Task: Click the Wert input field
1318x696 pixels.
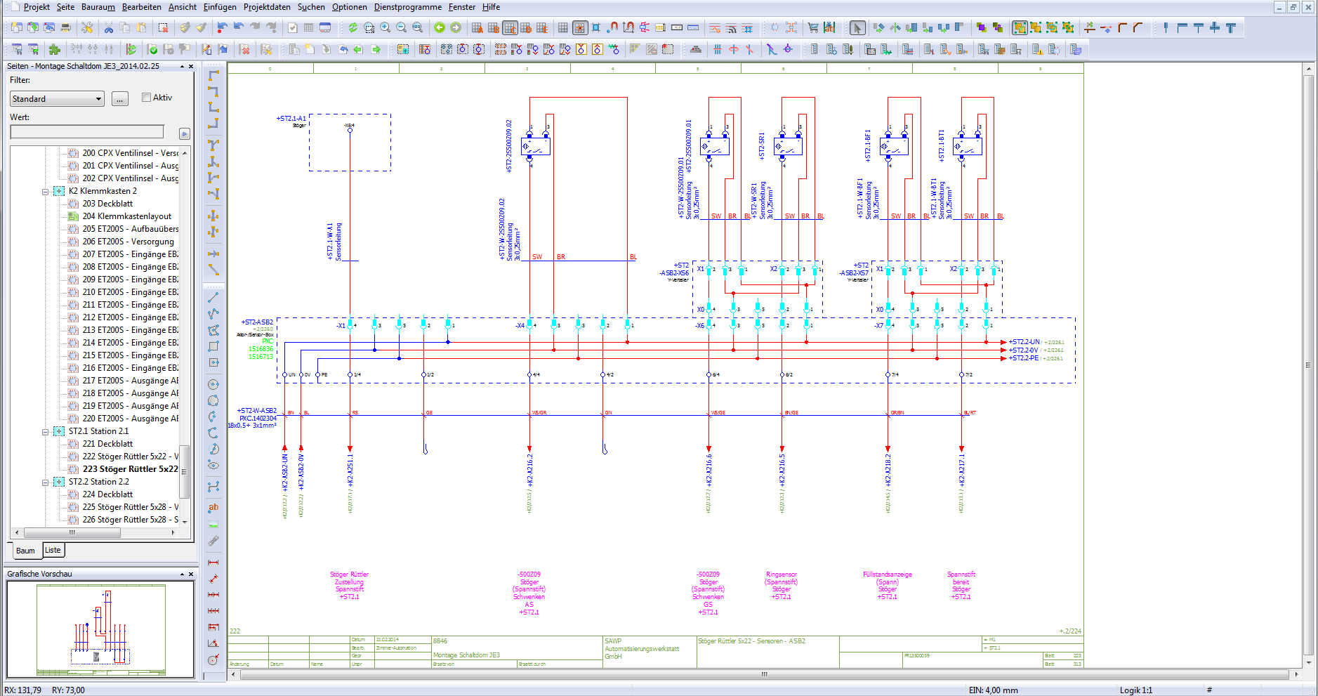Action: pos(87,132)
